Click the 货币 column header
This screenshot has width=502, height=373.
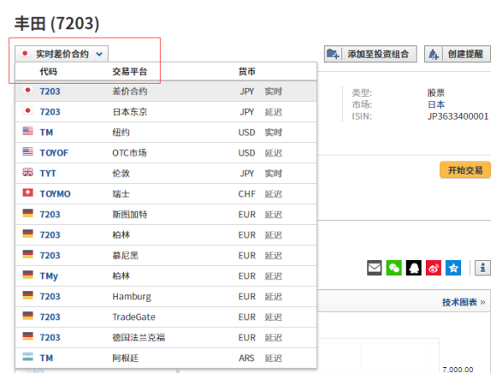tap(247, 71)
